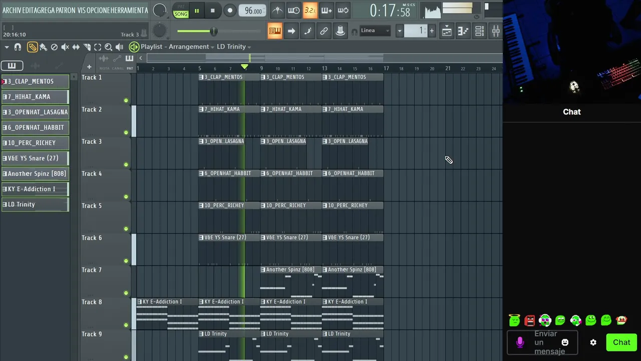
Task: Toggle note slide icon in toolbar
Action: (307, 31)
